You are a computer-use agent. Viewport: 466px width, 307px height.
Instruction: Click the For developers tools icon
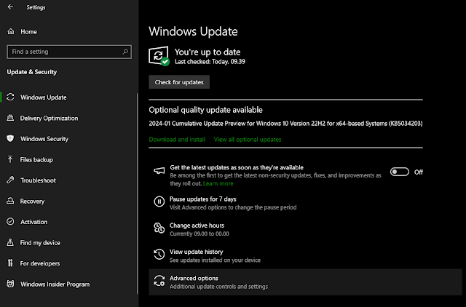pyautogui.click(x=10, y=263)
